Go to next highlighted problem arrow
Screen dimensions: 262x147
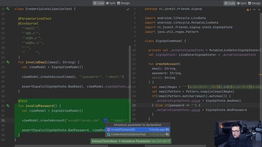(259, 10)
